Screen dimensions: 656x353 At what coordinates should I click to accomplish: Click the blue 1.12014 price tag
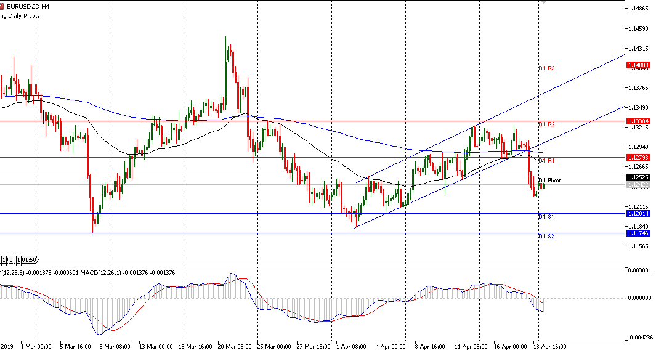click(x=638, y=214)
